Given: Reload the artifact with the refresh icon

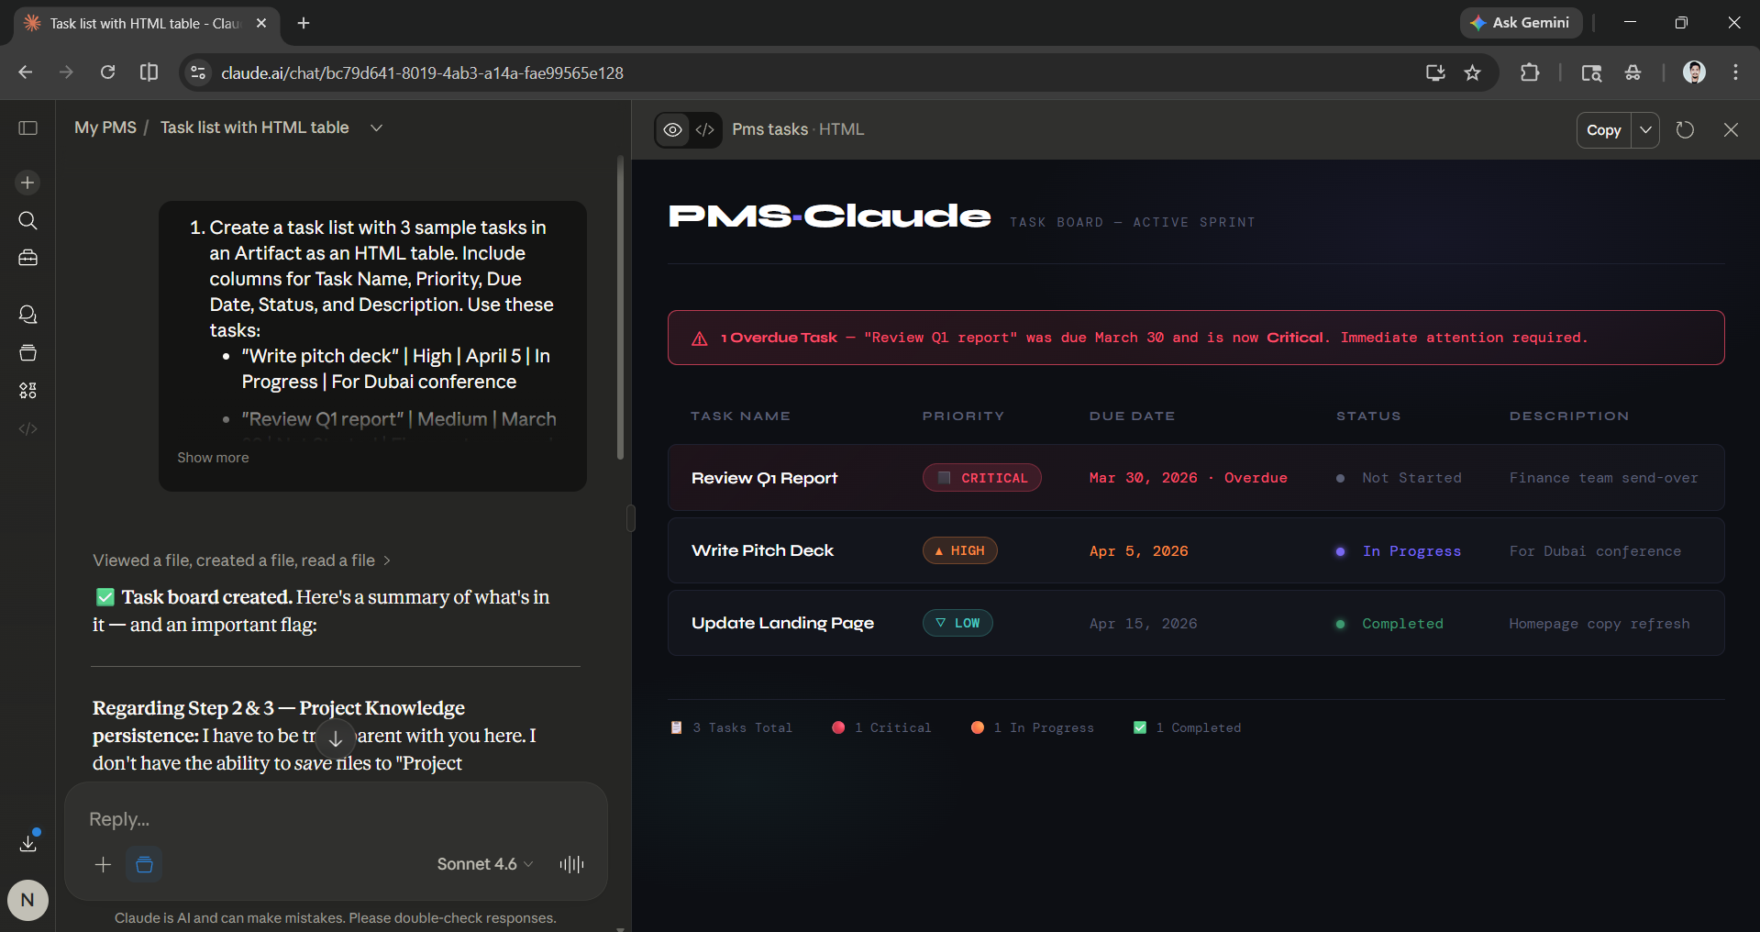Looking at the screenshot, I should click(x=1685, y=130).
